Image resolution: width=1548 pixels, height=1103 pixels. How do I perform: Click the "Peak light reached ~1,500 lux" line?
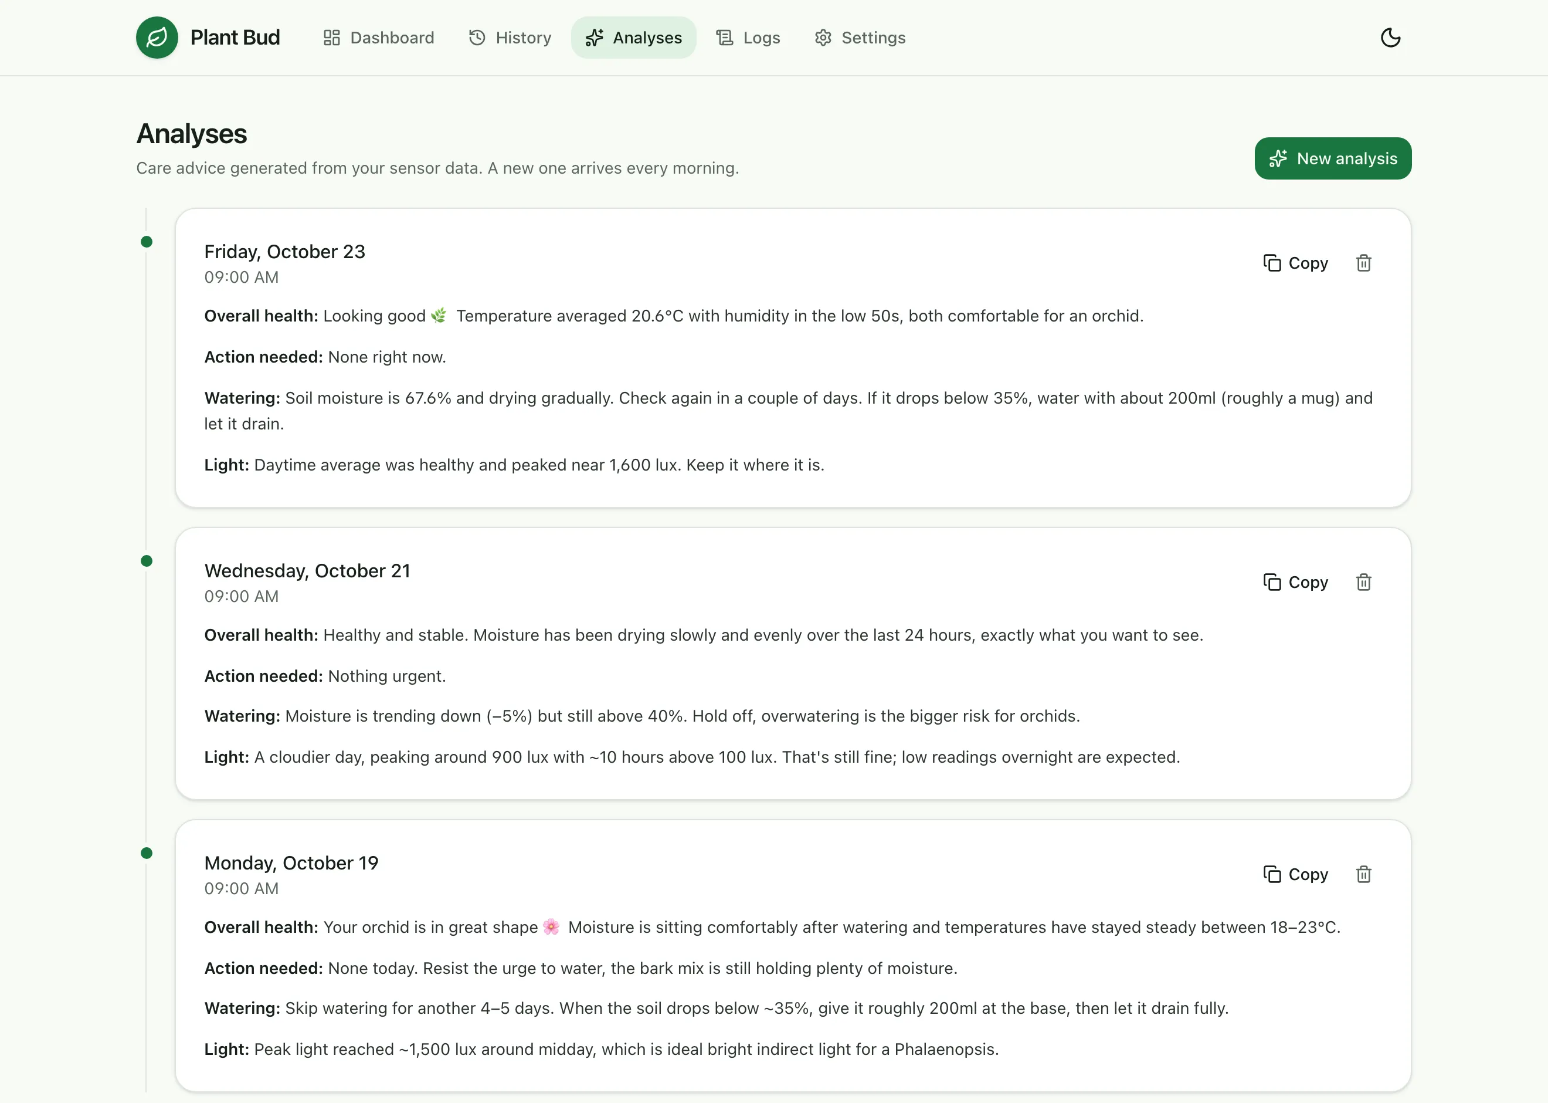click(601, 1048)
